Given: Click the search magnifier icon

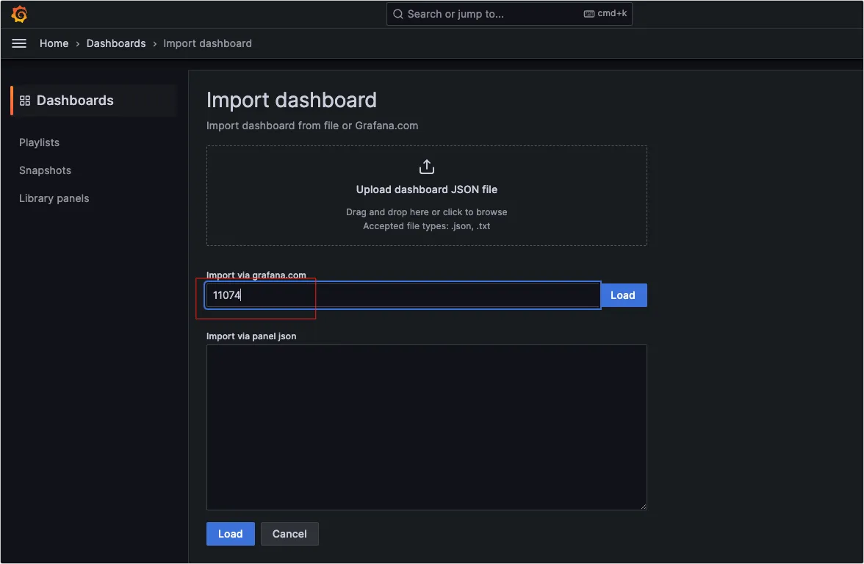Looking at the screenshot, I should 398,14.
